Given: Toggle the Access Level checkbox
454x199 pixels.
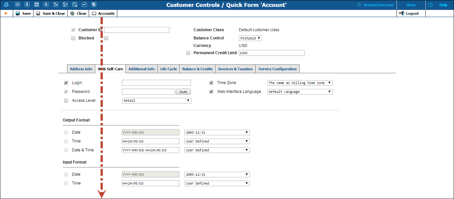Looking at the screenshot, I should (66, 100).
